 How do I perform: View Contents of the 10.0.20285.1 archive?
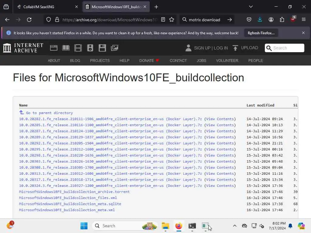coord(220,125)
